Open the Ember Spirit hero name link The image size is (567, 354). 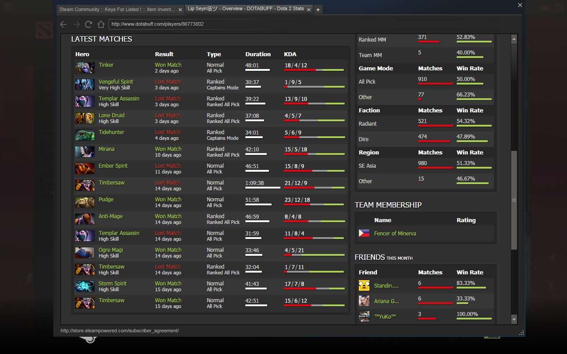tap(113, 165)
